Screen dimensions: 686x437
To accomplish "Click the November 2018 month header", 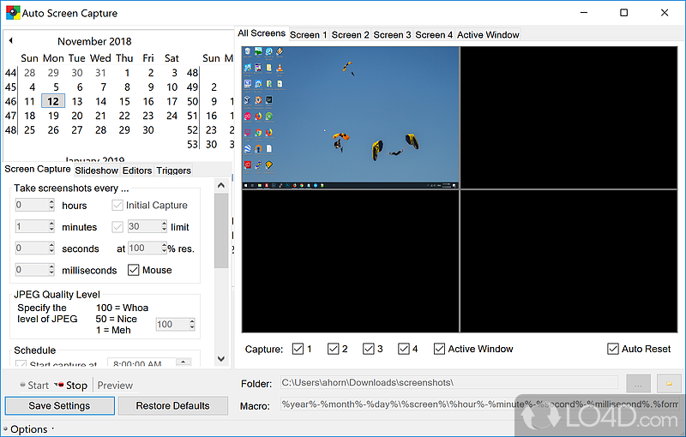I will pyautogui.click(x=94, y=41).
